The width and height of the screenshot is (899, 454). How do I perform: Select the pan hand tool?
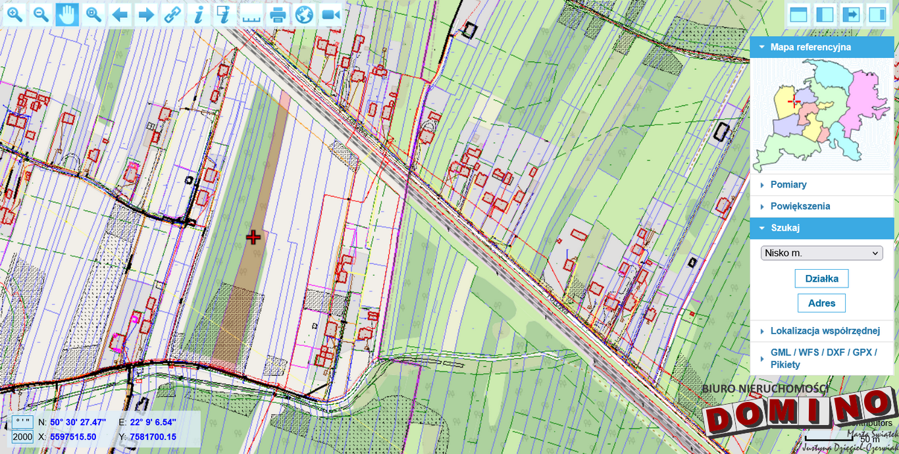tap(67, 14)
